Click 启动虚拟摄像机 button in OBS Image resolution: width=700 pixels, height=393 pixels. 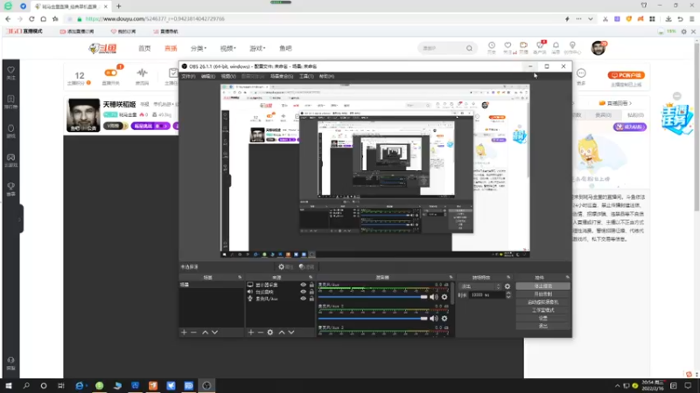pyautogui.click(x=542, y=302)
